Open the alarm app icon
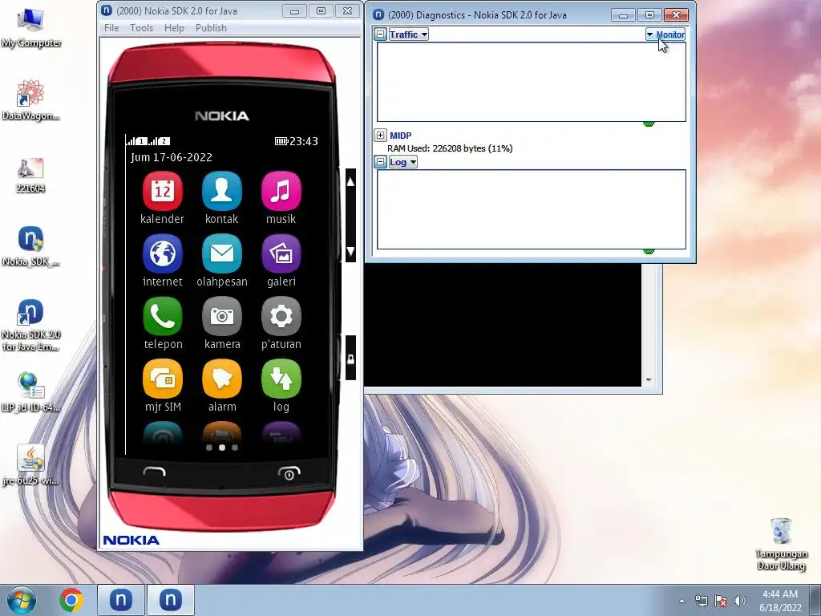Image resolution: width=821 pixels, height=616 pixels. click(x=221, y=379)
